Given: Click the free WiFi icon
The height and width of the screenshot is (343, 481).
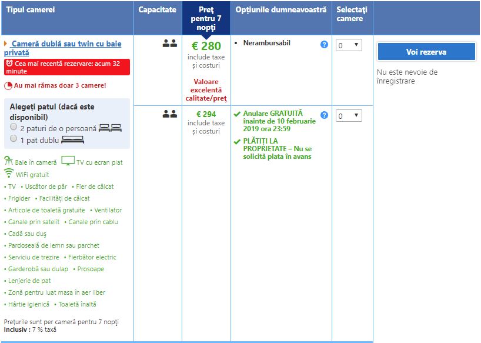Looking at the screenshot, I should 9,174.
